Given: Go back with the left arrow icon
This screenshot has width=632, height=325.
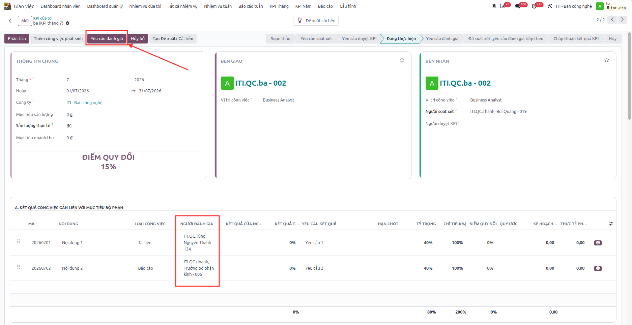Looking at the screenshot, I should point(10,21).
